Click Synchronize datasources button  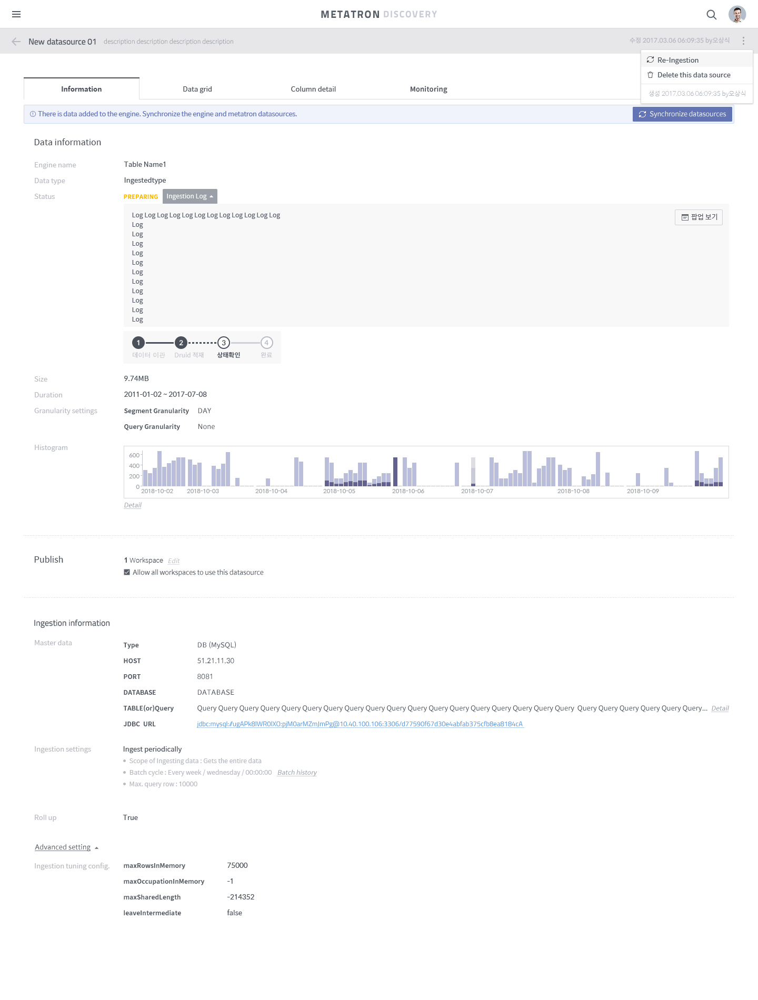(x=682, y=114)
